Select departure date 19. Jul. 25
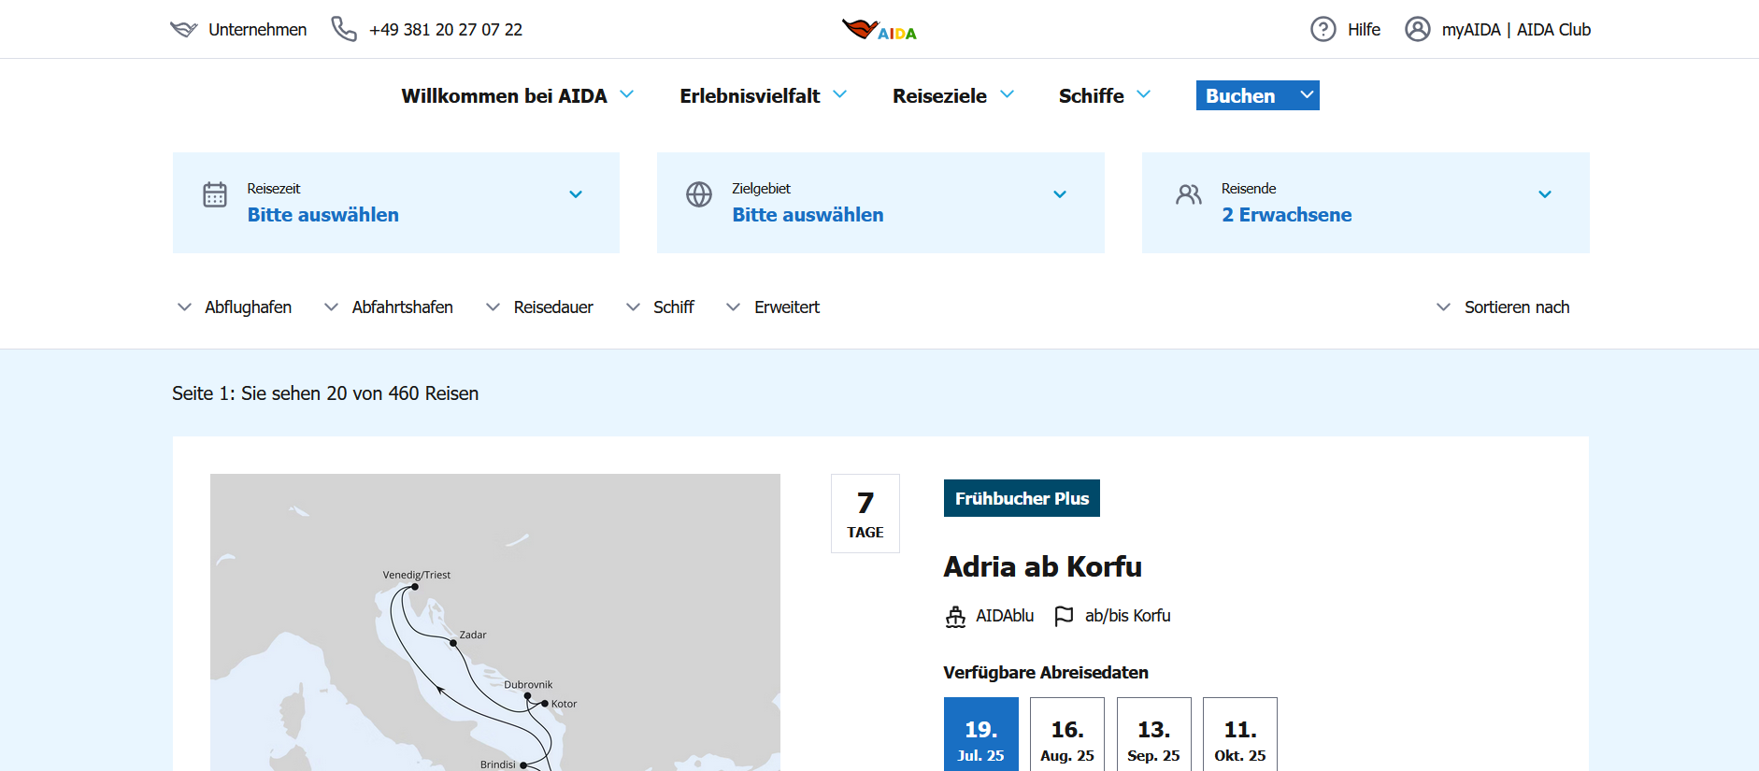This screenshot has width=1759, height=771. click(981, 735)
